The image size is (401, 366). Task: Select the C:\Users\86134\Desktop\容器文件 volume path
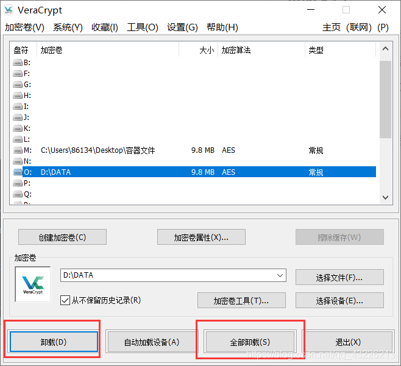point(98,150)
